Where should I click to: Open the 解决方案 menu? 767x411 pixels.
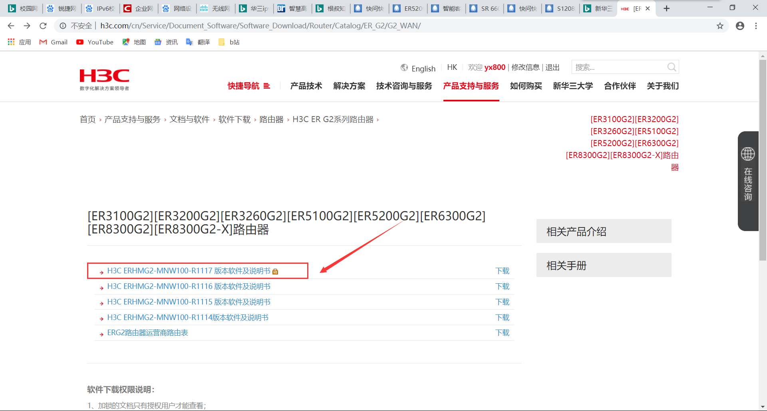[349, 86]
